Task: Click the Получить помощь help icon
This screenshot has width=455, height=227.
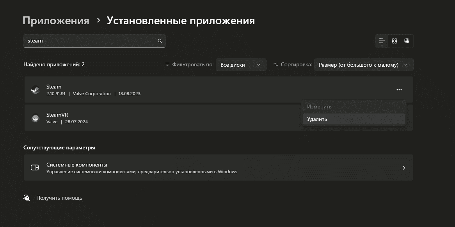Action: pos(27,198)
